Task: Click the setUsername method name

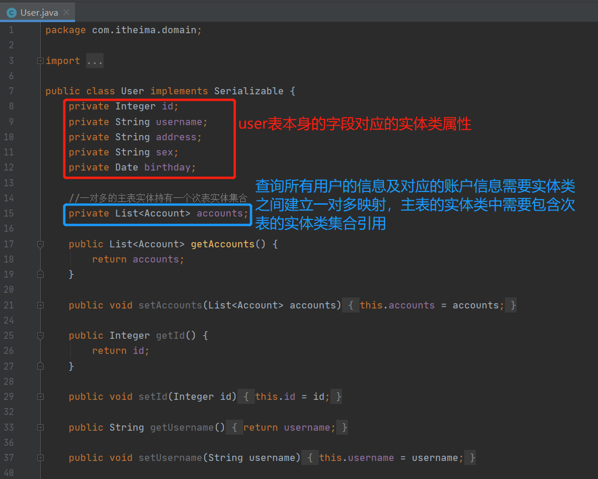Action: (170, 458)
